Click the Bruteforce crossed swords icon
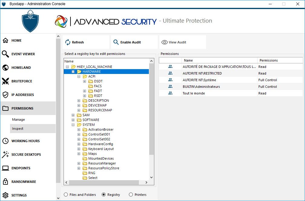The width and height of the screenshot is (305, 201). [x=5, y=81]
